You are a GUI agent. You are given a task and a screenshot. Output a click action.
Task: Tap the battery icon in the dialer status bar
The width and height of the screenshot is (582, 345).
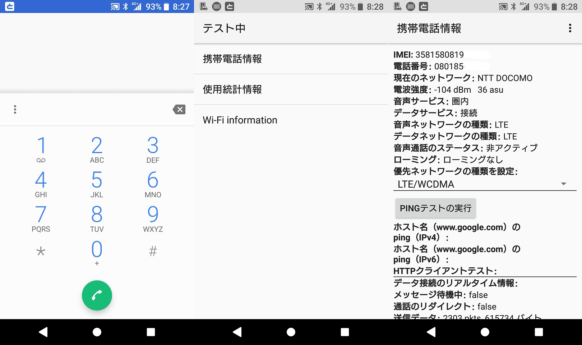pyautogui.click(x=166, y=6)
